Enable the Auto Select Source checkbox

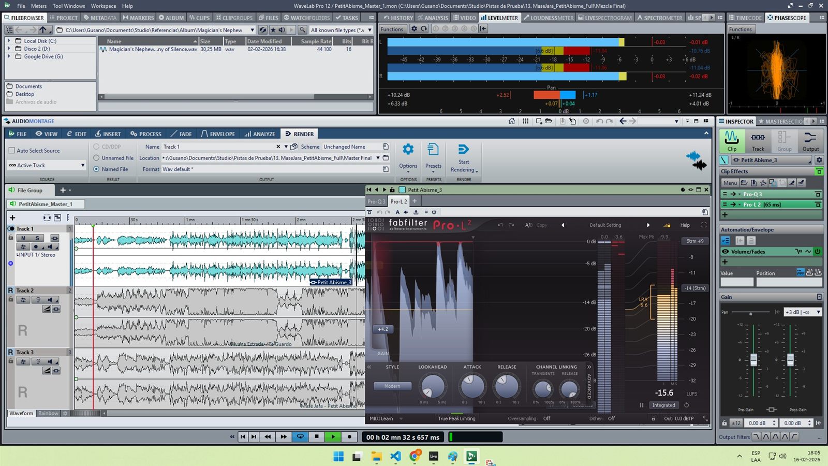[12, 150]
